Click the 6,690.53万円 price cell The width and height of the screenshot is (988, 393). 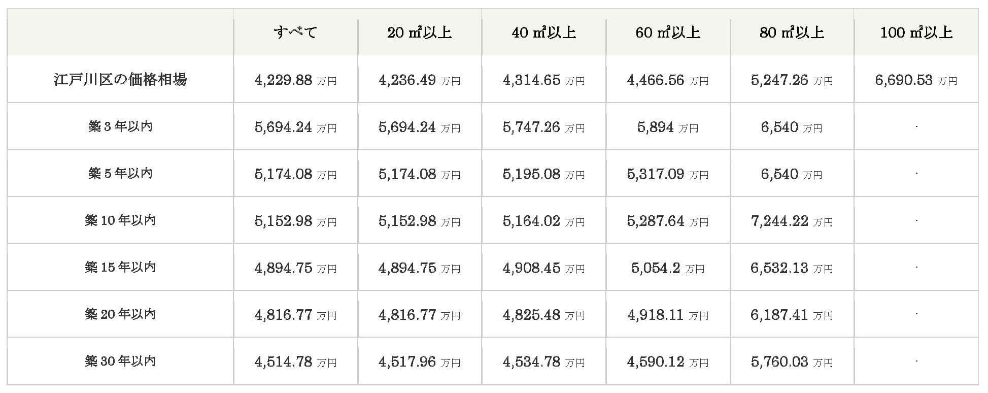tap(916, 80)
